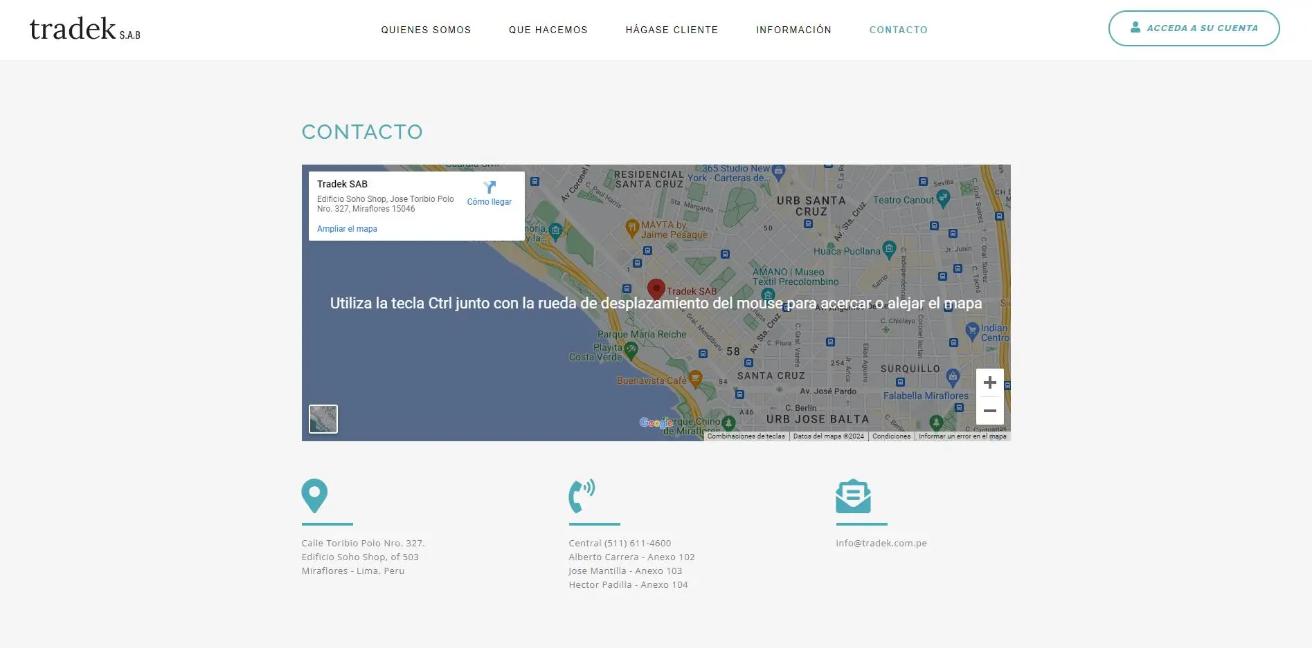The width and height of the screenshot is (1312, 648).
Task: Click the Playita Costa Verde marker
Action: (631, 351)
